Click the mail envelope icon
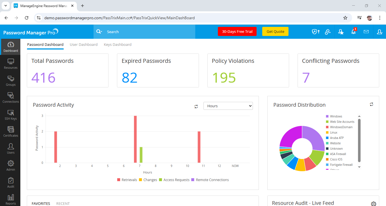 pyautogui.click(x=366, y=32)
